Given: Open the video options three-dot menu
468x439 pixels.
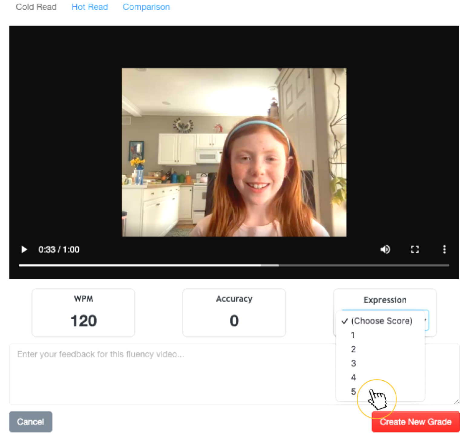Looking at the screenshot, I should [x=444, y=249].
